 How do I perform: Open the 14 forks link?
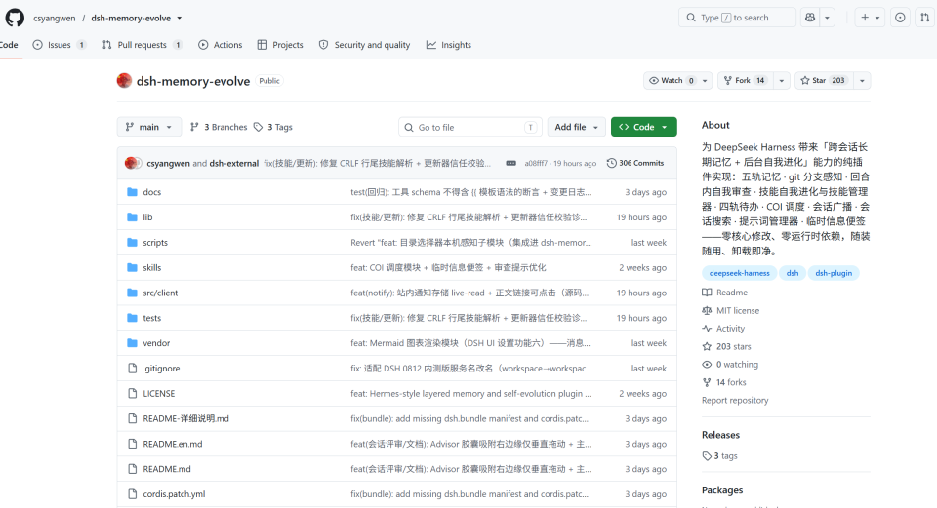click(724, 382)
